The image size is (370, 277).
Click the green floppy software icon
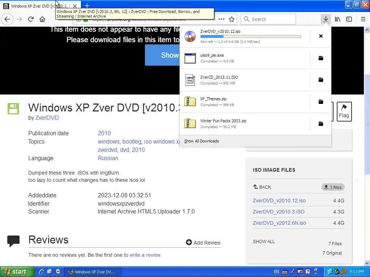[13, 109]
